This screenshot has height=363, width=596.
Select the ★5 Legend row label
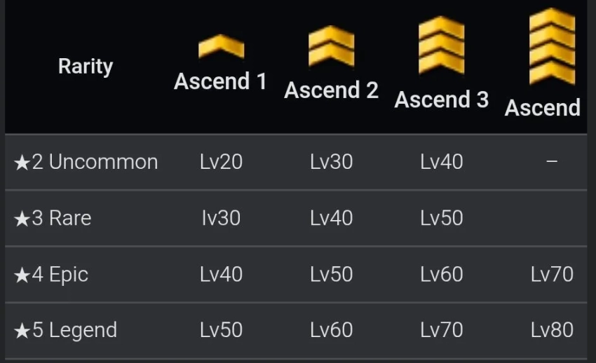pos(65,330)
